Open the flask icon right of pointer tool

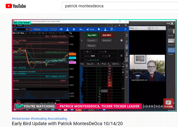pyautogui.click(x=105, y=29)
